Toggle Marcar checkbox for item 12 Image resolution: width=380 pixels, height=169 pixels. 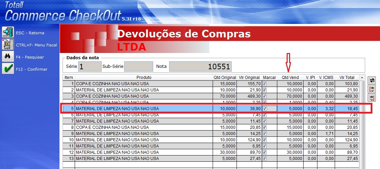(265, 152)
